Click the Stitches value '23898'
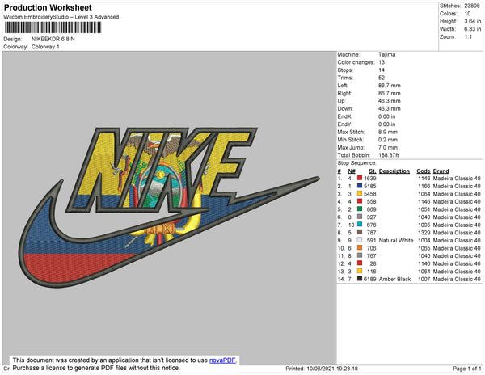 tap(472, 6)
